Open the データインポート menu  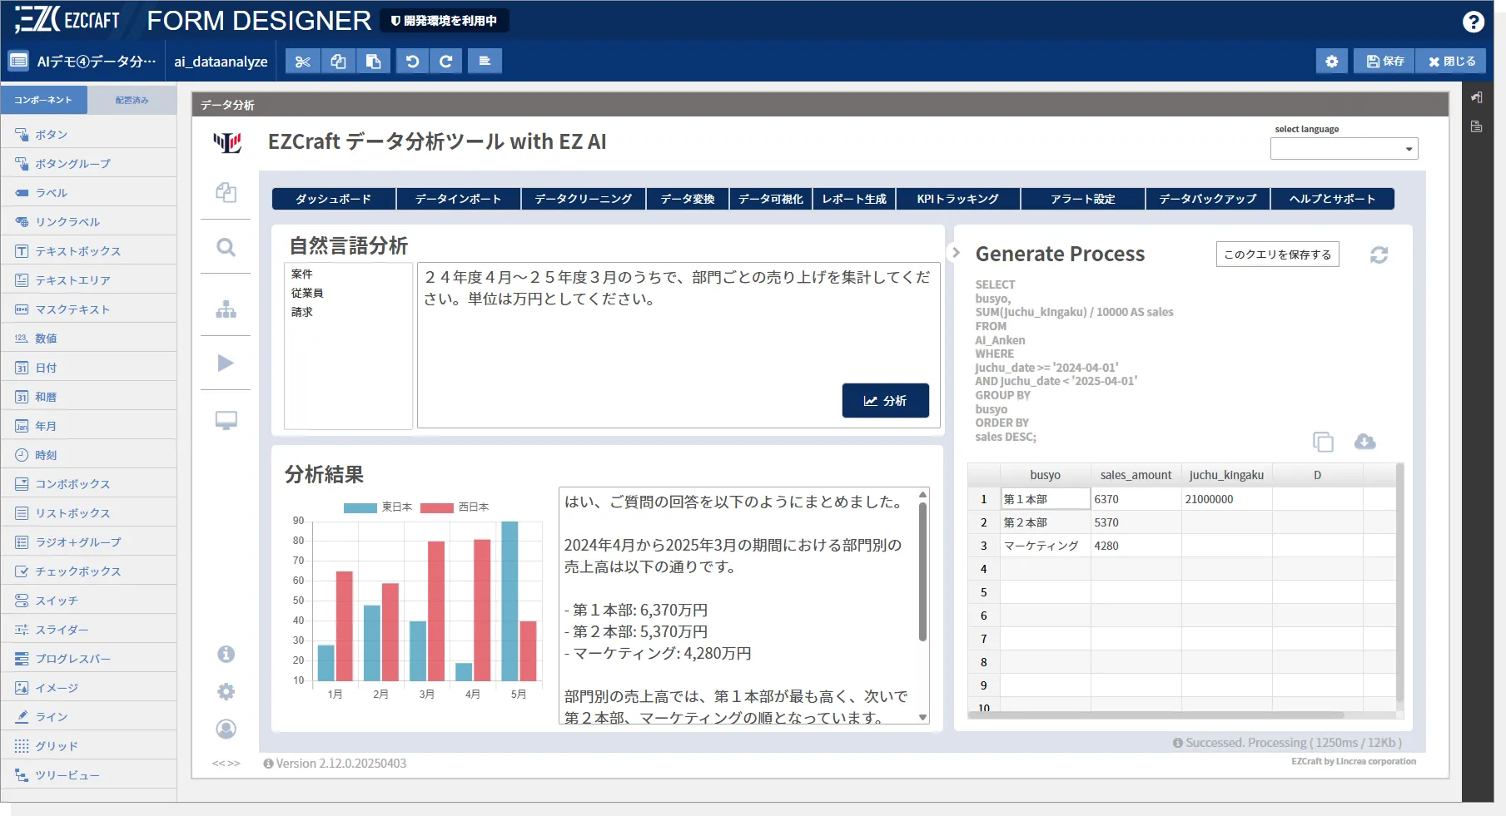[459, 199]
